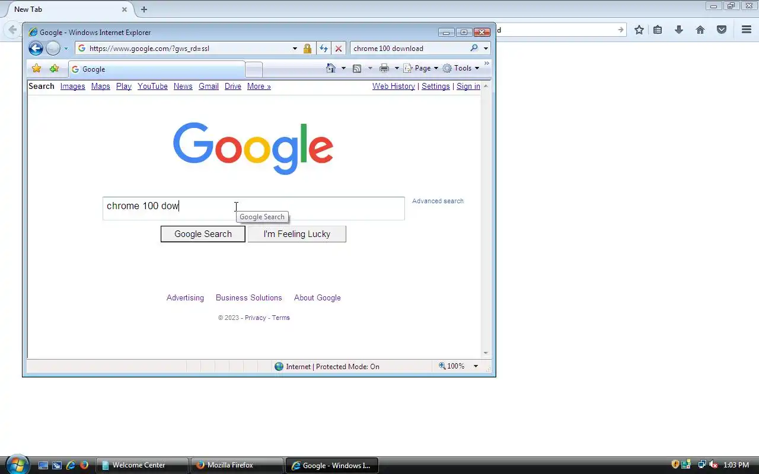Image resolution: width=759 pixels, height=474 pixels.
Task: Open the Firefox bookmarks list icon
Action: (658, 30)
